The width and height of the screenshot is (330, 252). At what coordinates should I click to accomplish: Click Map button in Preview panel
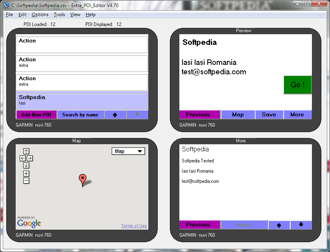238,115
